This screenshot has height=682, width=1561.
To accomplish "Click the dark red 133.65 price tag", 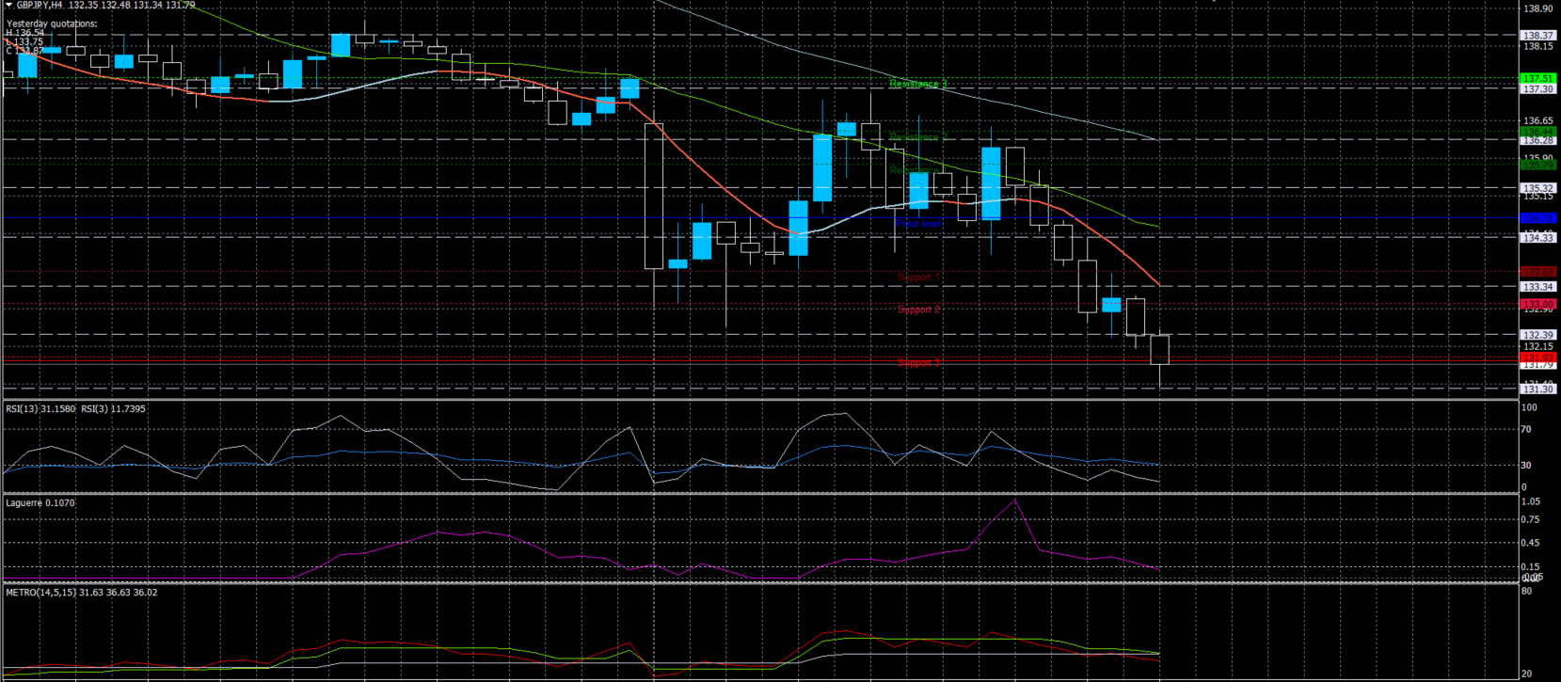I will (1538, 273).
